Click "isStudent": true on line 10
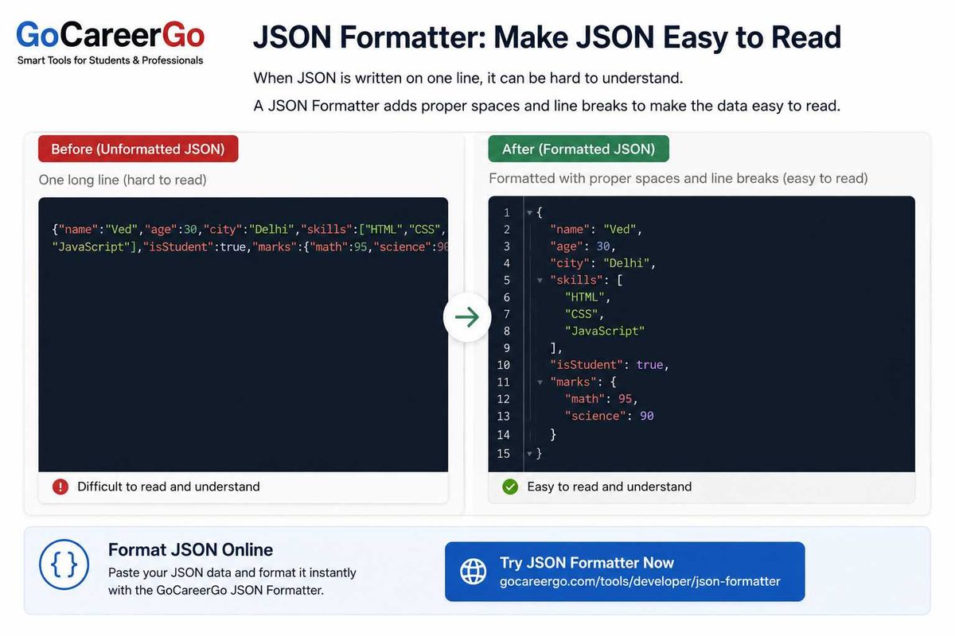Screen dimensions: 955x636 [610, 365]
